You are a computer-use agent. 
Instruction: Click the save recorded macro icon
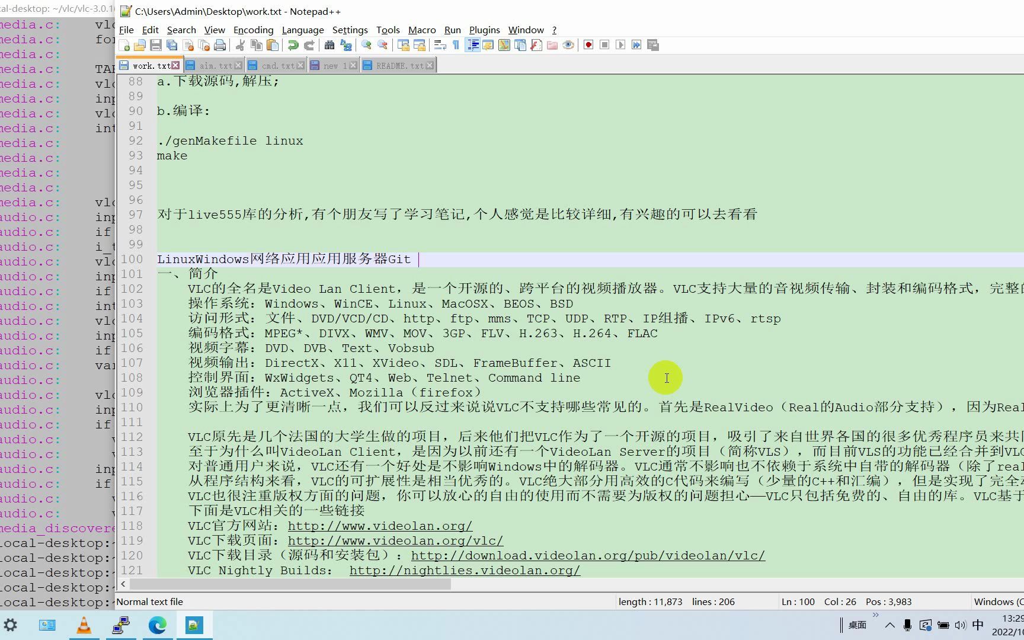click(x=653, y=46)
